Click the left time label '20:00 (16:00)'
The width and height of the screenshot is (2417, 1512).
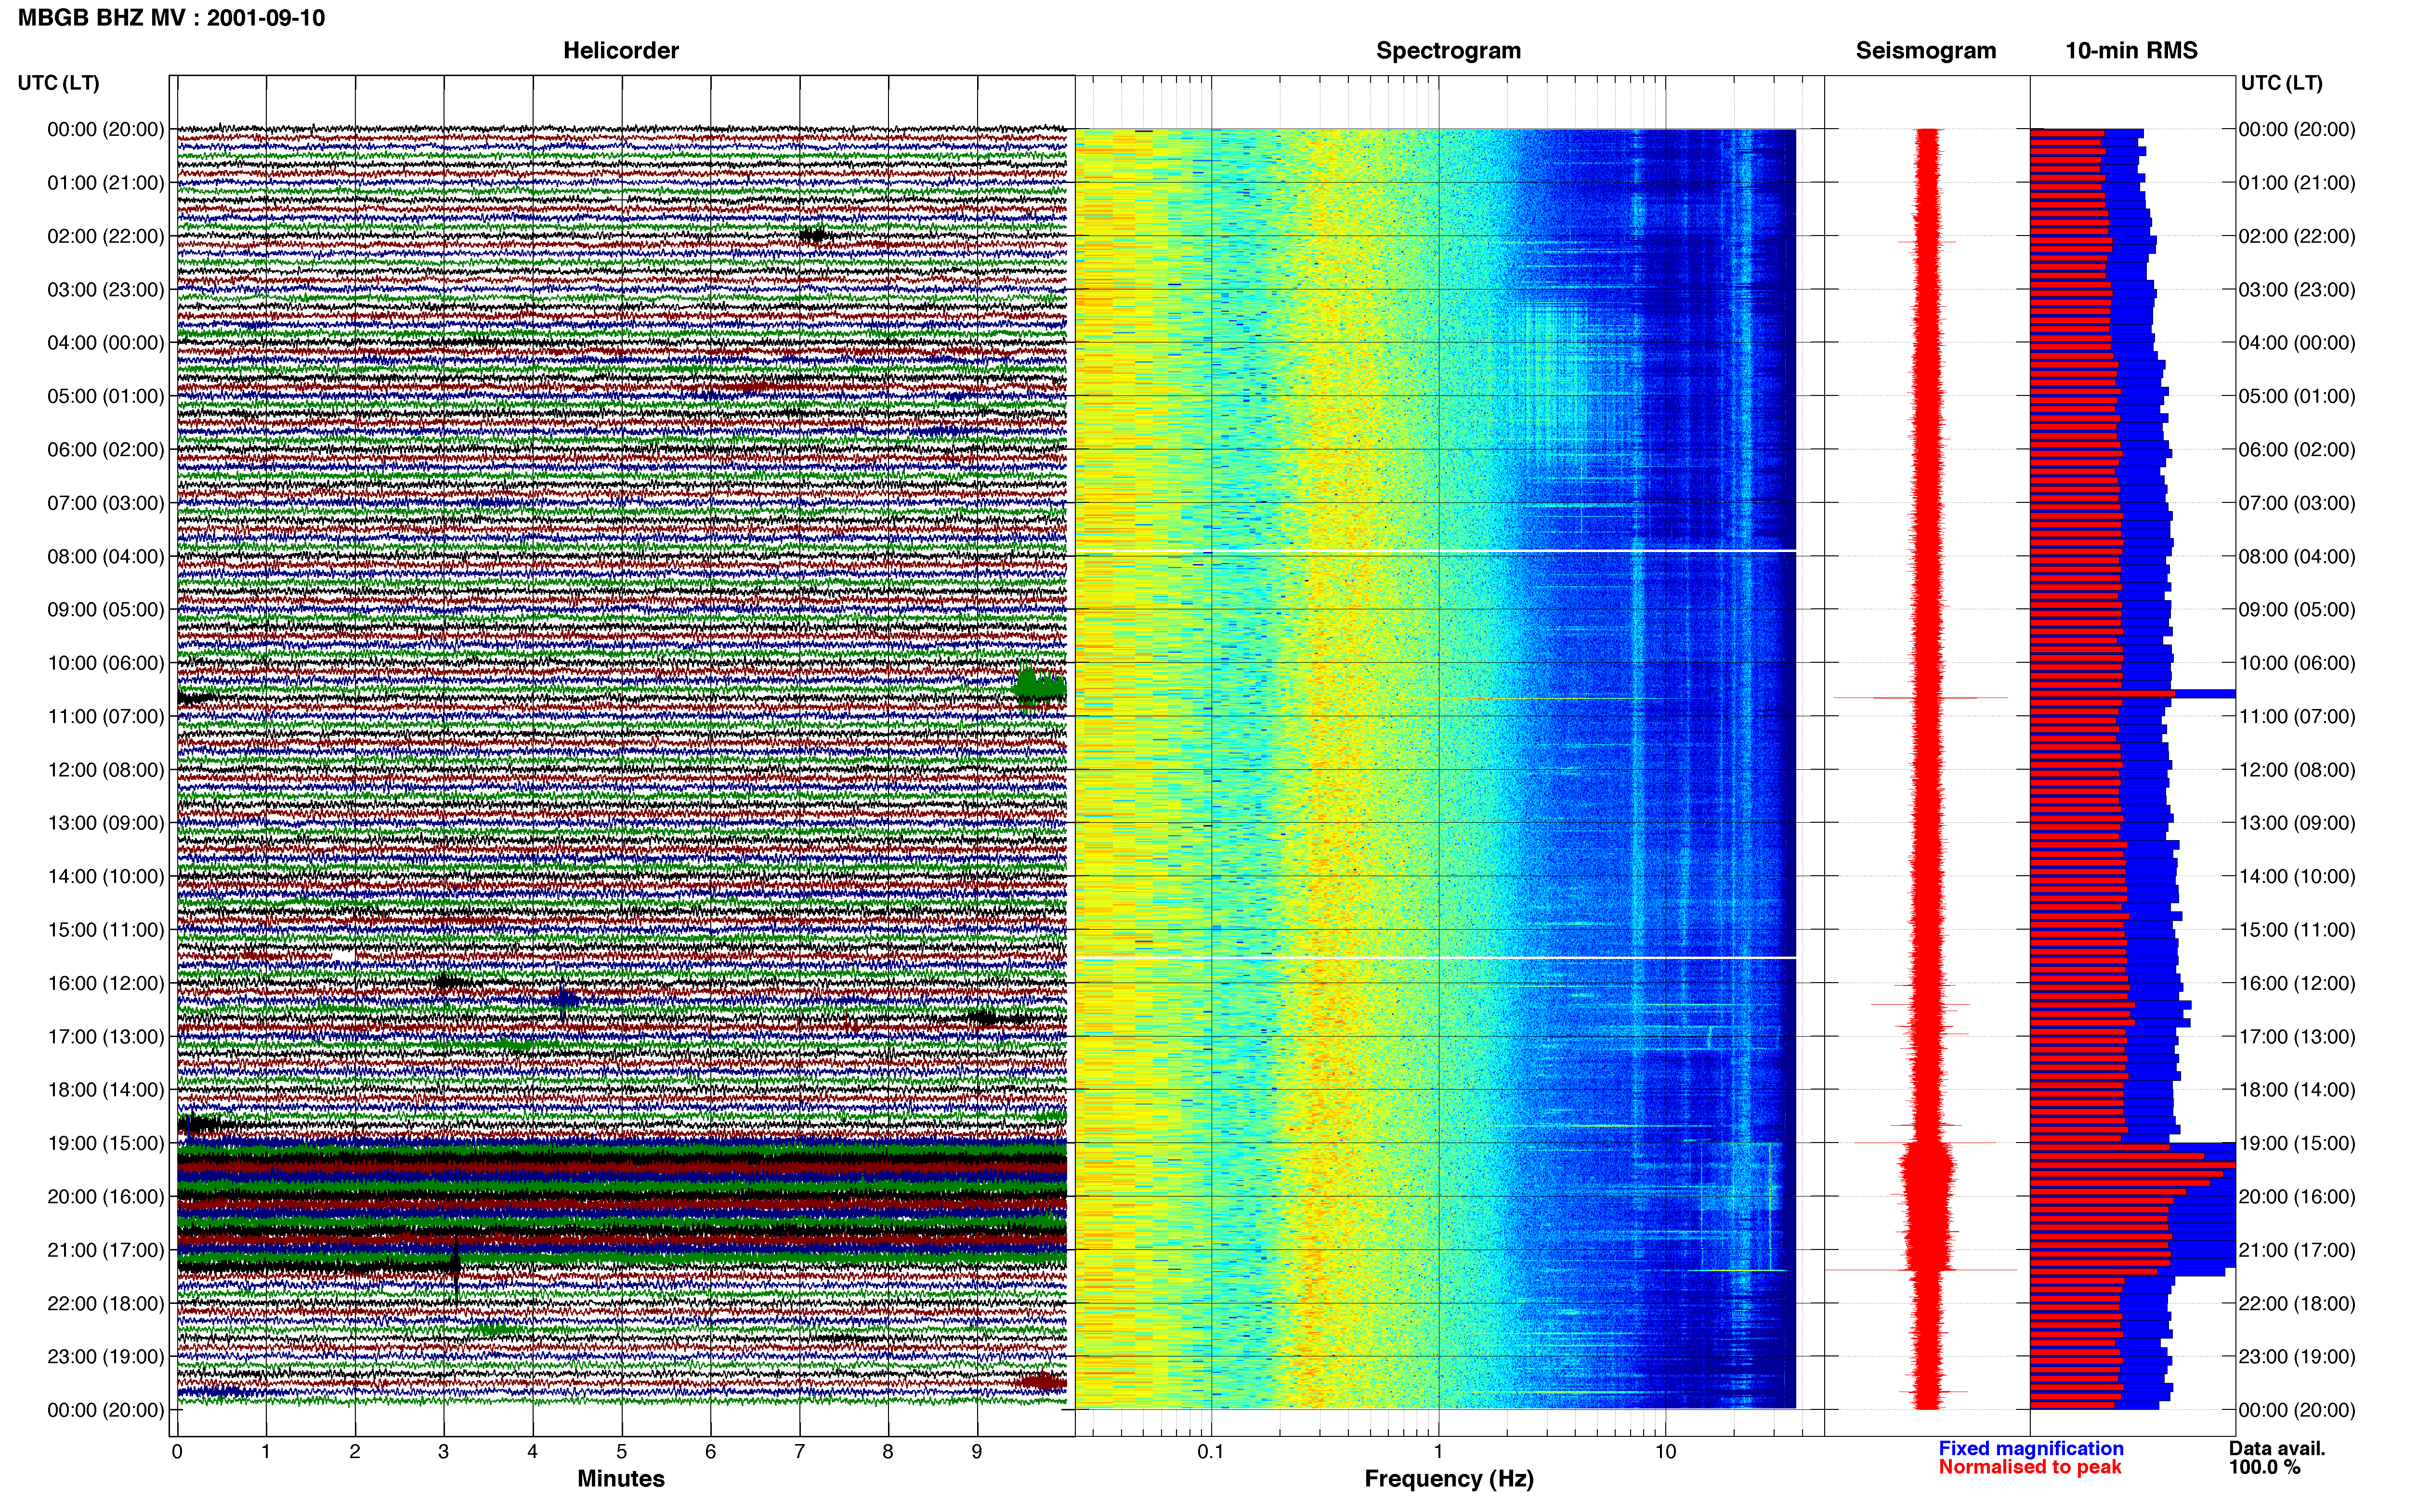coord(106,1196)
